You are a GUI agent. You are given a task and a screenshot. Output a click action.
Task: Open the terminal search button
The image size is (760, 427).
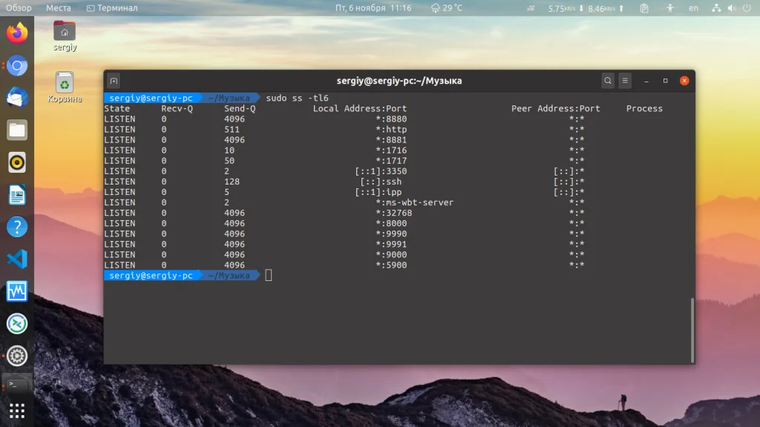tap(608, 81)
